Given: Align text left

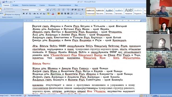Looking at the screenshot, I should point(59,14).
